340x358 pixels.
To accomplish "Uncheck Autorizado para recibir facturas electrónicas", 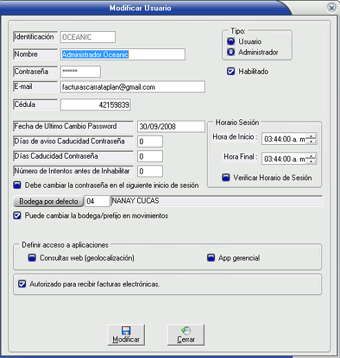I will pyautogui.click(x=22, y=284).
